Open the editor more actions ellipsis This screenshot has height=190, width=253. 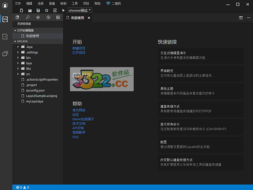(248, 18)
